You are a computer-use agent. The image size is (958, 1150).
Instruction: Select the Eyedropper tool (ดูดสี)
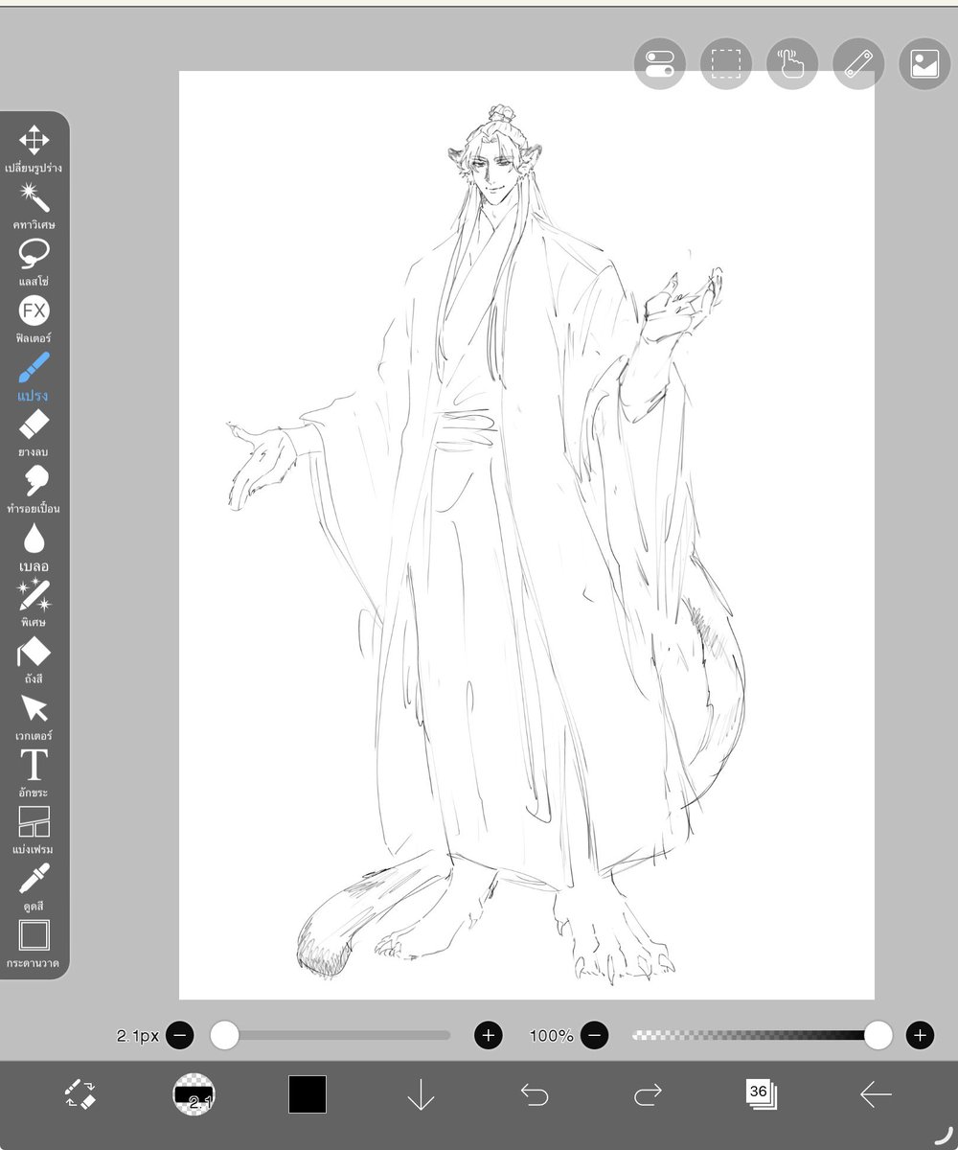coord(34,886)
